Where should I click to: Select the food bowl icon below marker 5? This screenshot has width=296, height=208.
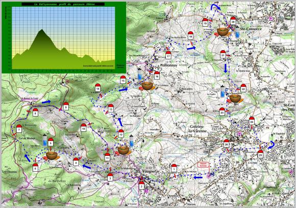(52, 156)
